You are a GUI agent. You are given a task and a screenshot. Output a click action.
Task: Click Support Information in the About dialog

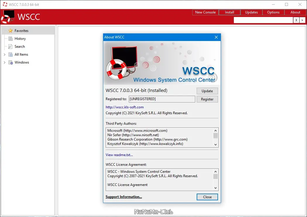tap(124, 197)
